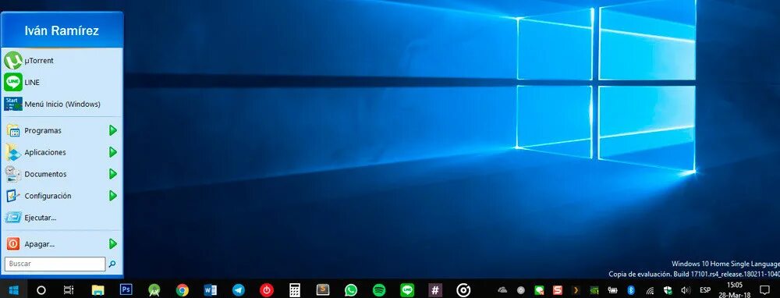Open Spotify from the taskbar
Viewport: 780px width, 298px height.
click(x=379, y=290)
